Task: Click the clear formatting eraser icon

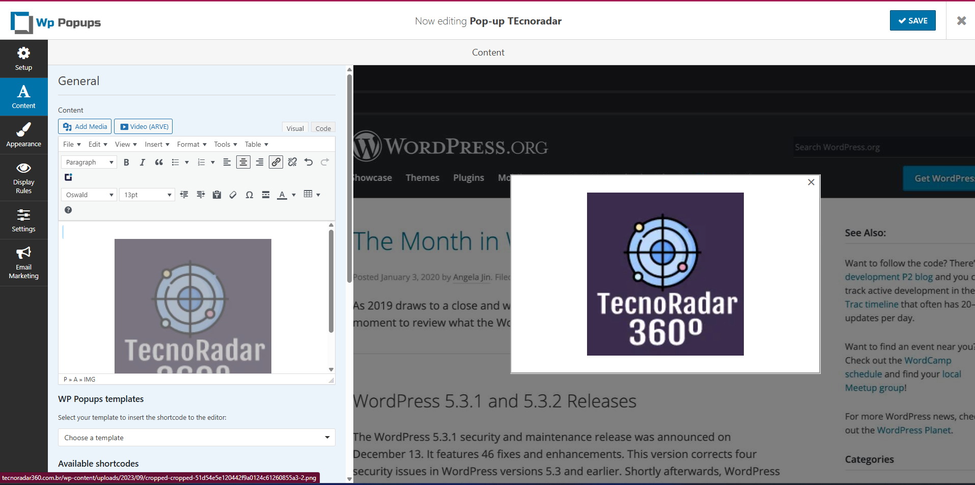Action: (233, 195)
